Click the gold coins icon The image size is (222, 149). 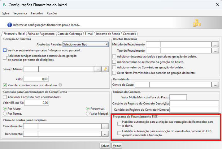197,23
